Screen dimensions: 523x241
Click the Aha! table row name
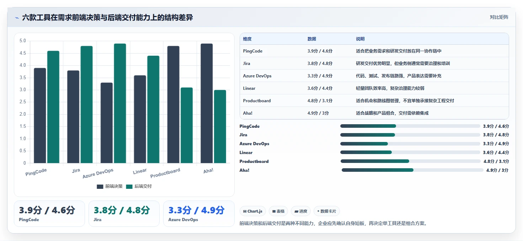pos(247,113)
